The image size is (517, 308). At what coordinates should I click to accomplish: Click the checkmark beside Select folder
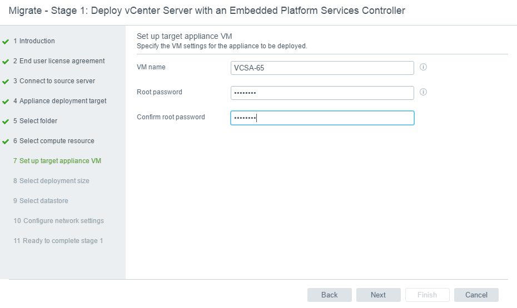point(6,122)
